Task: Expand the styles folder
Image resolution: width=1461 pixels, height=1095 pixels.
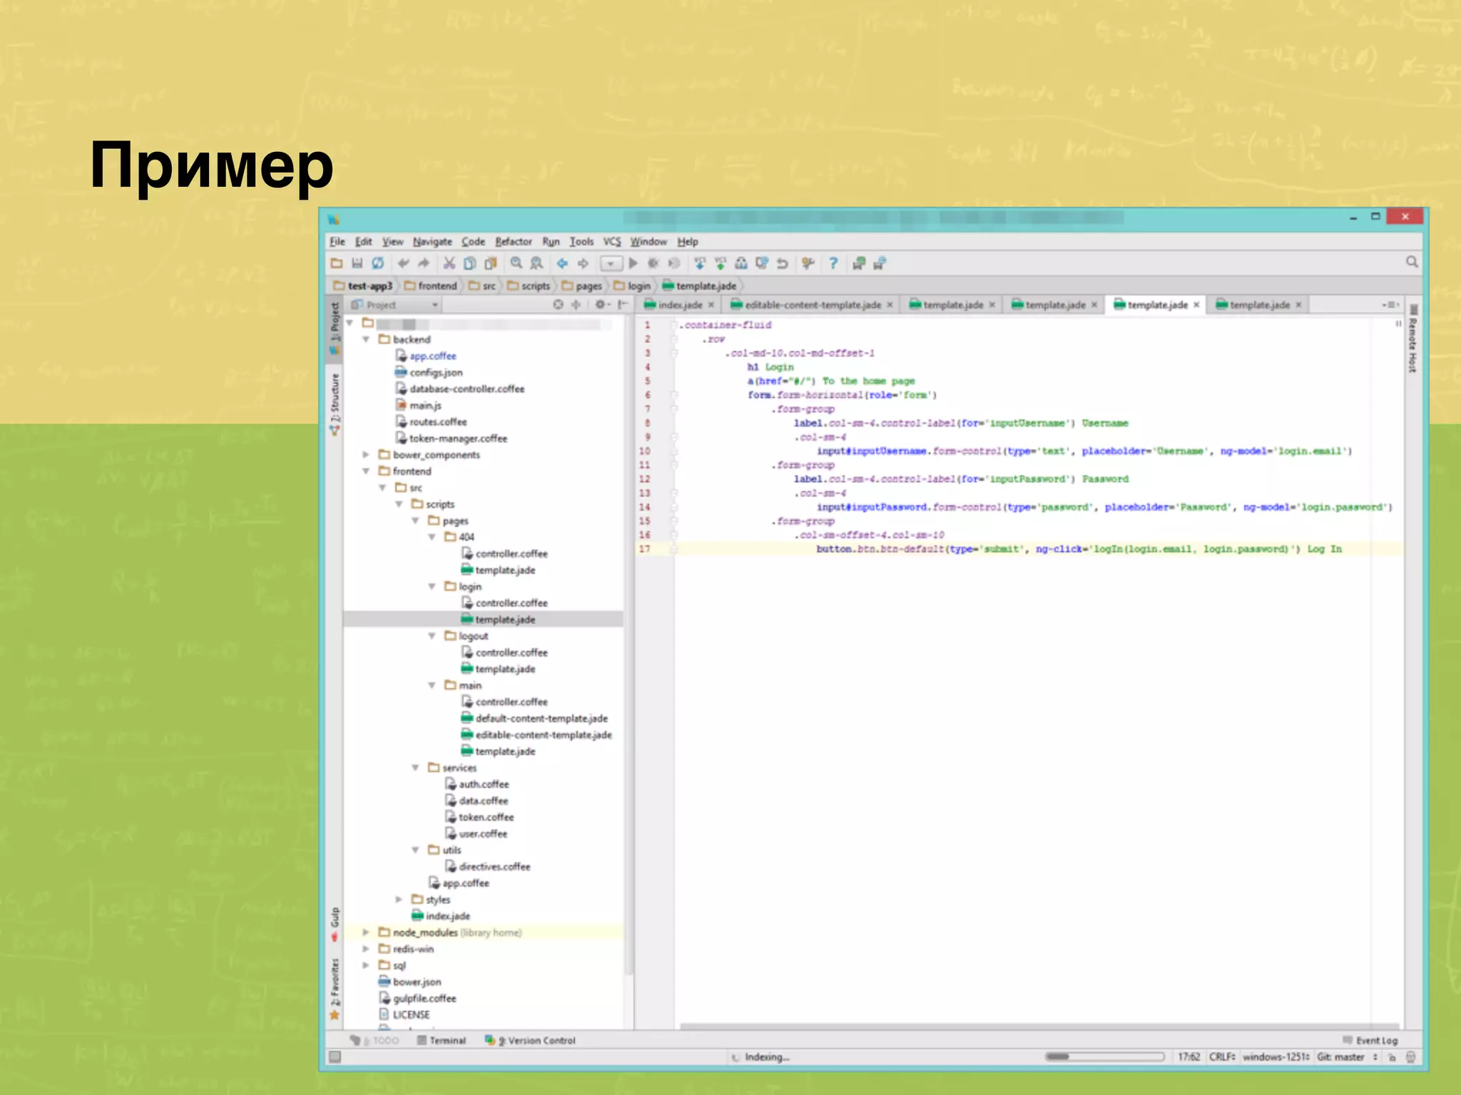Action: click(x=399, y=899)
